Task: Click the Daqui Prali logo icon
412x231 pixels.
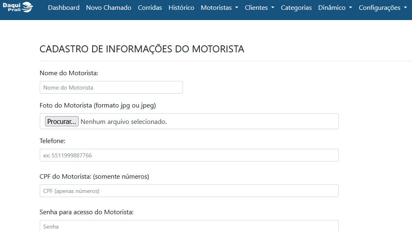Action: click(18, 7)
